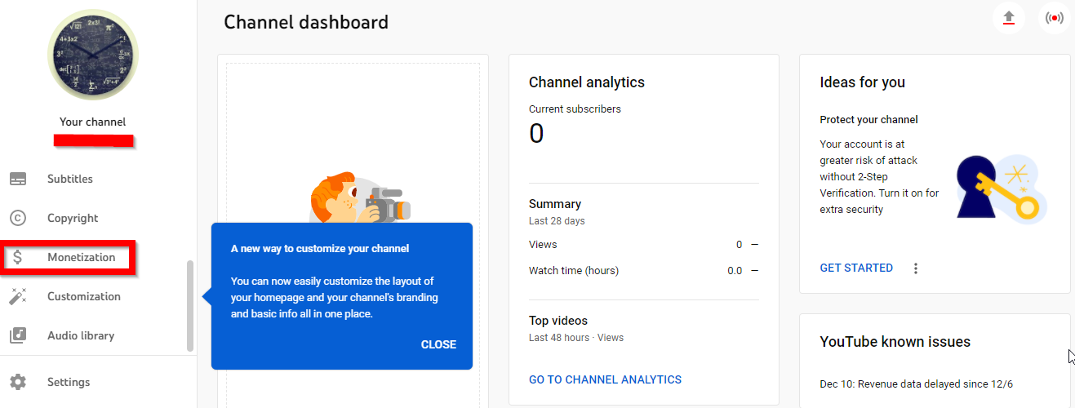Open the three-dot menu beside GET STARTED

point(916,268)
